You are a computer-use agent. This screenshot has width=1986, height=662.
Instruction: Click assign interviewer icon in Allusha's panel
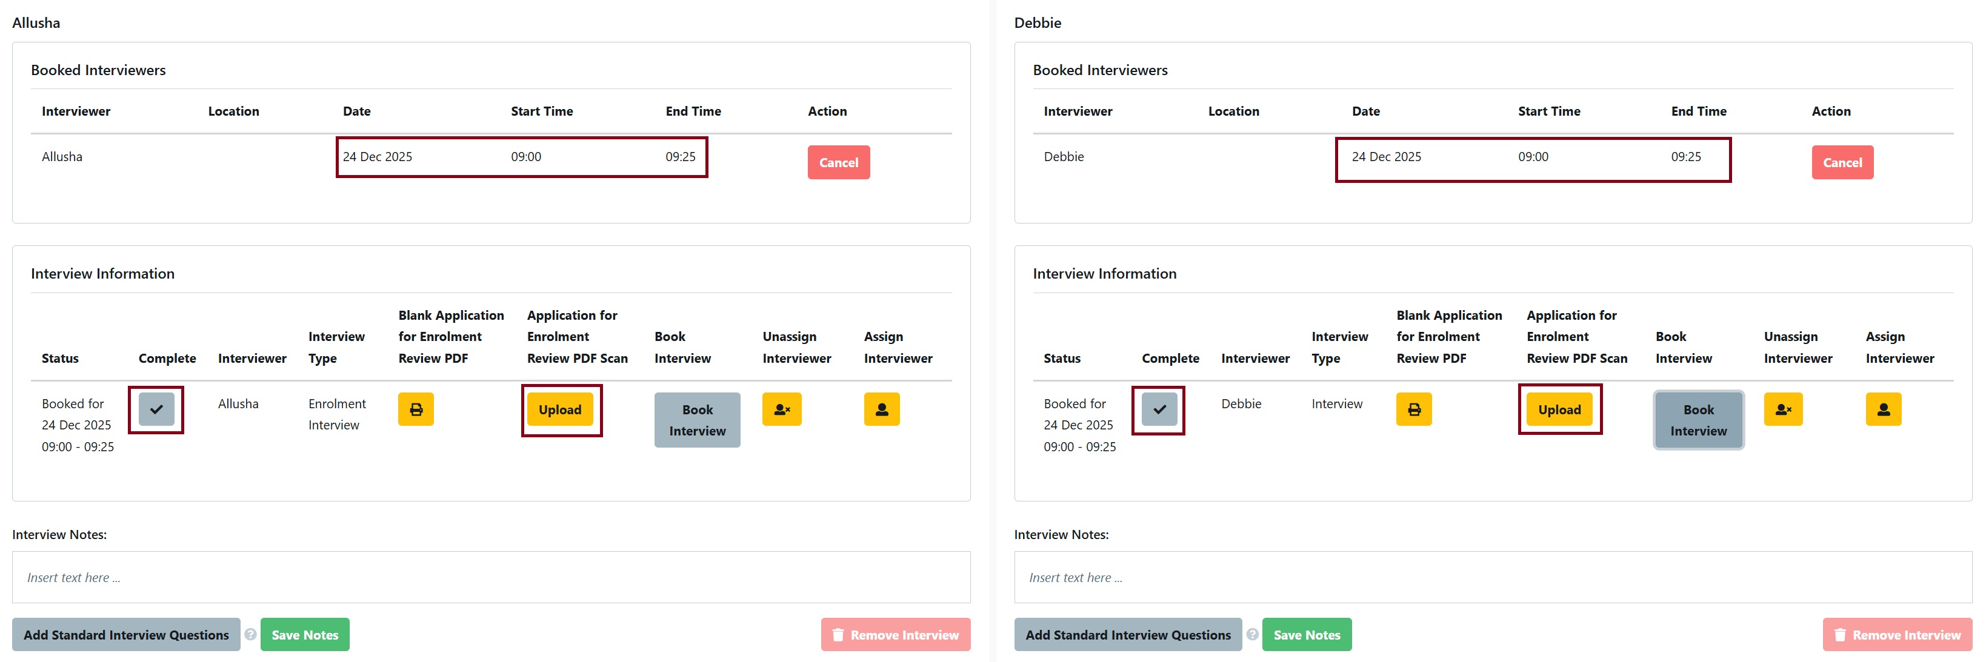point(881,409)
